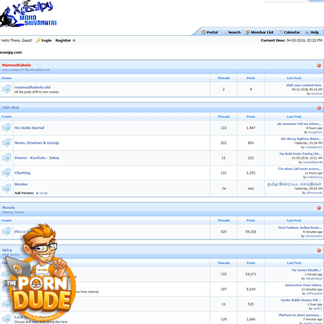Collapse the Manmadhaleela category
324x324 pixels.
point(319,66)
